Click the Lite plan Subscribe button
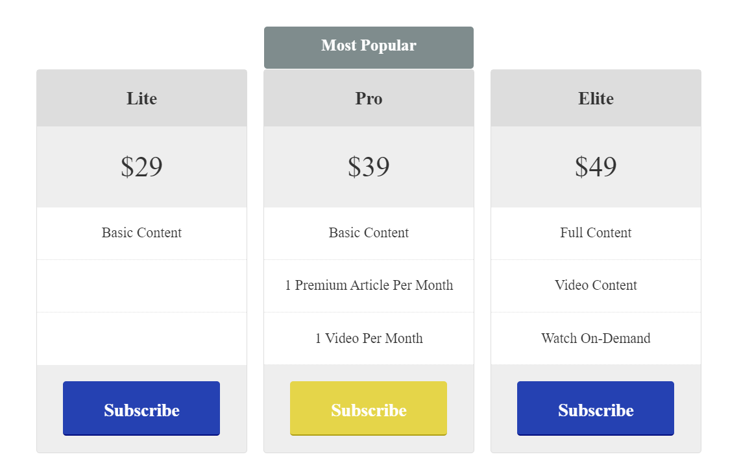741x472 pixels. 141,408
